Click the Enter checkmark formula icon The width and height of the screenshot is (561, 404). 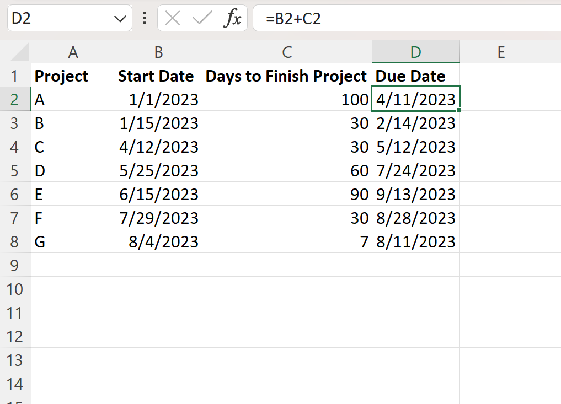(x=202, y=19)
